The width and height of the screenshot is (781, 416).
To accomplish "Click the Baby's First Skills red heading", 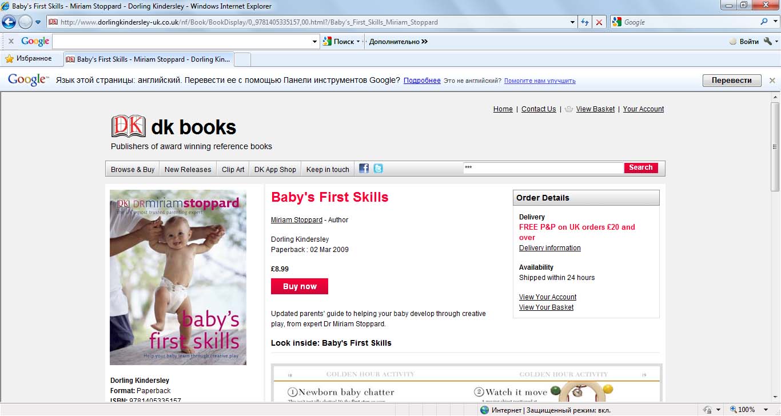I will (x=330, y=197).
